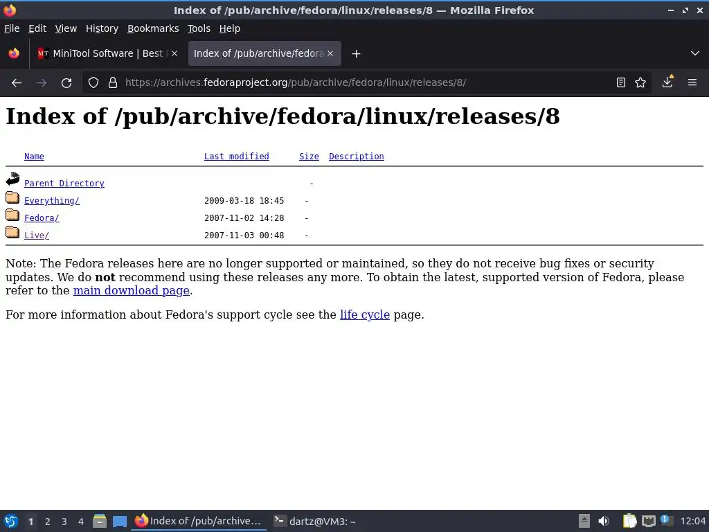Switch to workspace 2
The width and height of the screenshot is (709, 532).
pyautogui.click(x=48, y=522)
